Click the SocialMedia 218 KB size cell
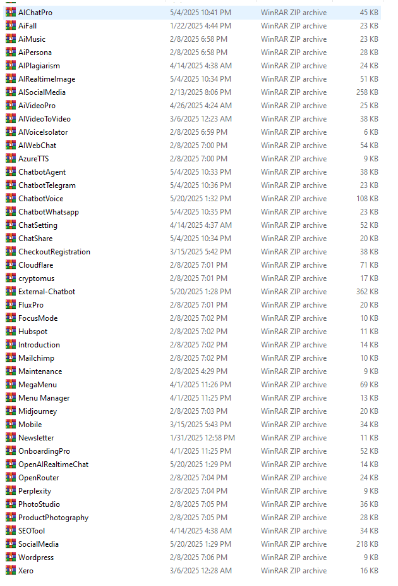 [x=367, y=544]
